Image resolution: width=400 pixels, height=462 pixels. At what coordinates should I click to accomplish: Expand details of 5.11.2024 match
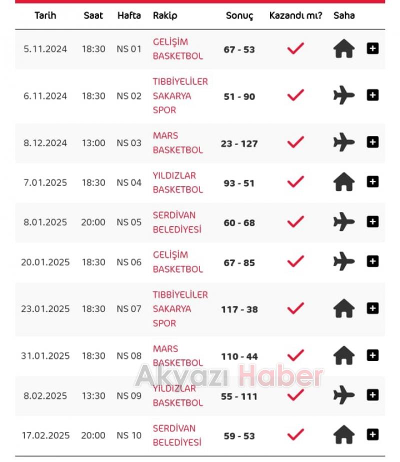click(372, 48)
